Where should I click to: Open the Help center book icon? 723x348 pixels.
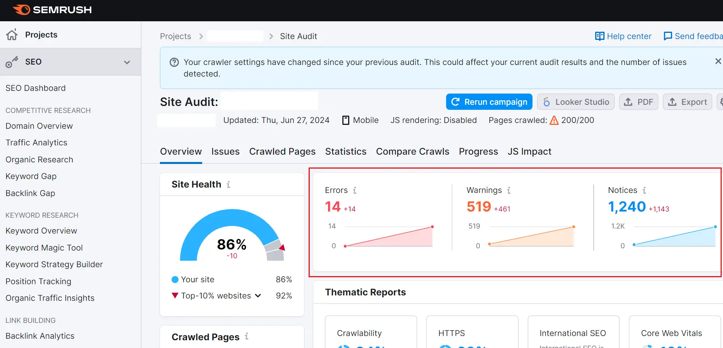click(599, 36)
